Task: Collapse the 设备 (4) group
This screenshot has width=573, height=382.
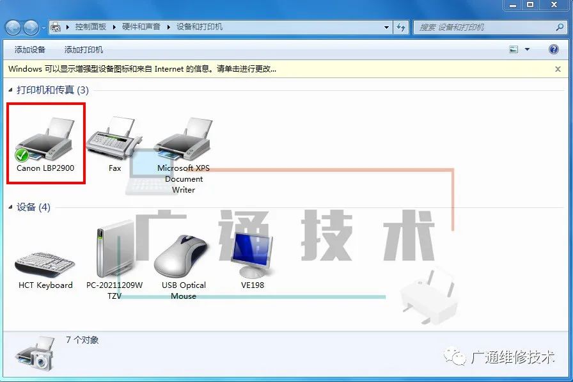Action: click(10, 207)
